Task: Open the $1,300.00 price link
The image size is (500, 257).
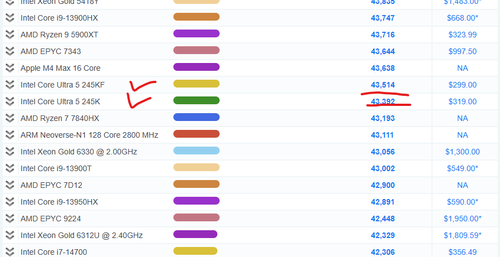Action: click(462, 152)
